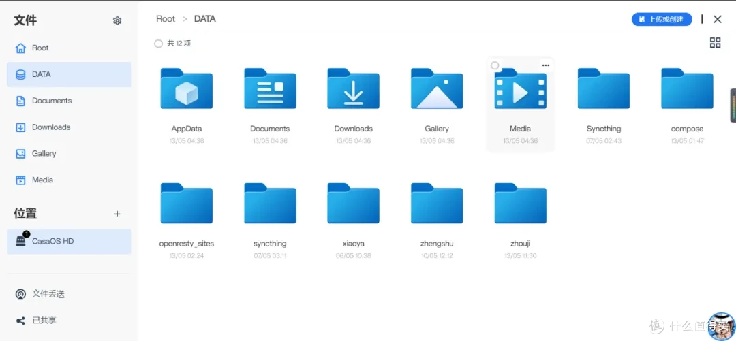Viewport: 736px width, 341px height.
Task: Open the xiaoya folder
Action: [x=354, y=203]
